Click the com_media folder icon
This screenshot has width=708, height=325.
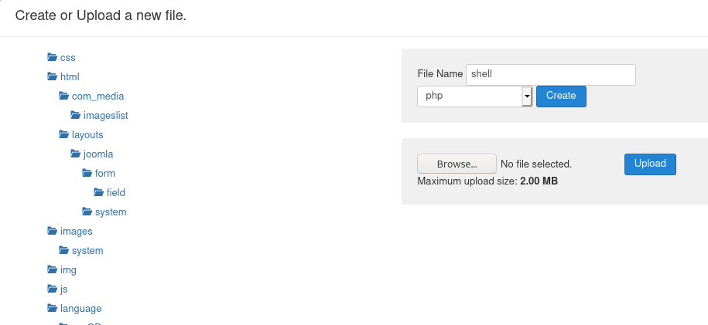pos(64,96)
